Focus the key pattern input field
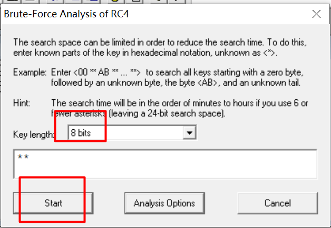The width and height of the screenshot is (331, 228). tap(165, 164)
